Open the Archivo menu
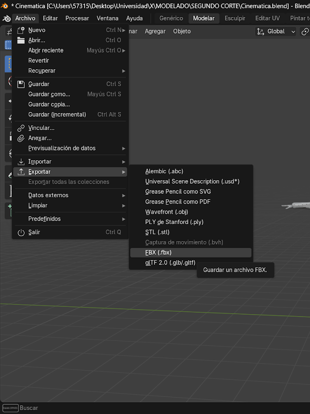The image size is (310, 414). 25,18
